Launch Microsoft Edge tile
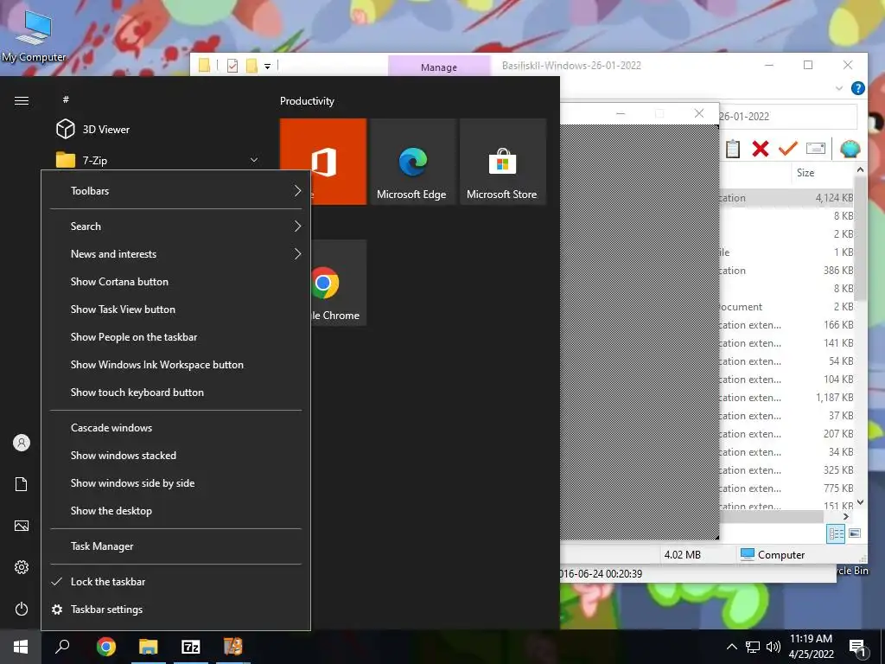885x664 pixels. (412, 162)
